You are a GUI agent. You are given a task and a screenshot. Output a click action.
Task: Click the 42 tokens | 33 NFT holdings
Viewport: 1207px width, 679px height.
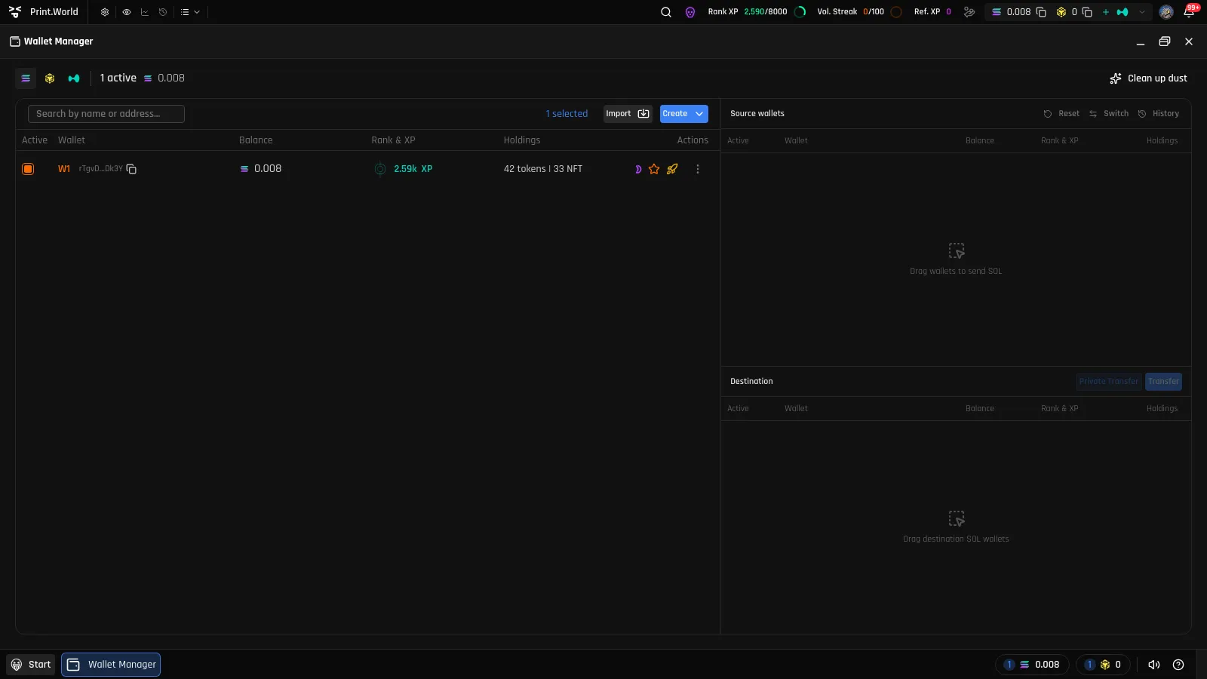[x=543, y=169]
